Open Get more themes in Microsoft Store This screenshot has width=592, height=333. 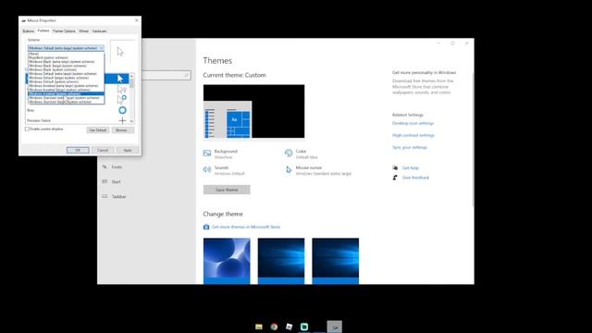[x=246, y=227]
